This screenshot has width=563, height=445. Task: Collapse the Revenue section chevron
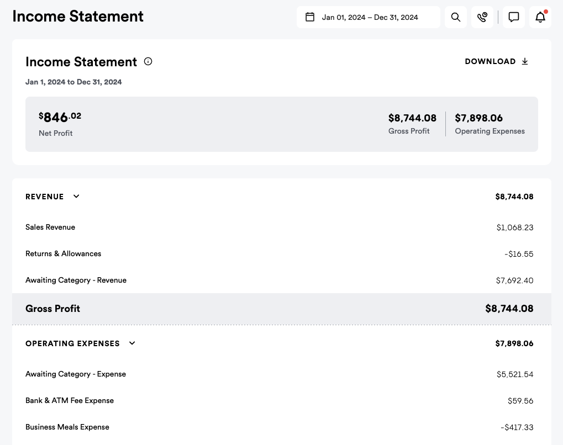[76, 197]
